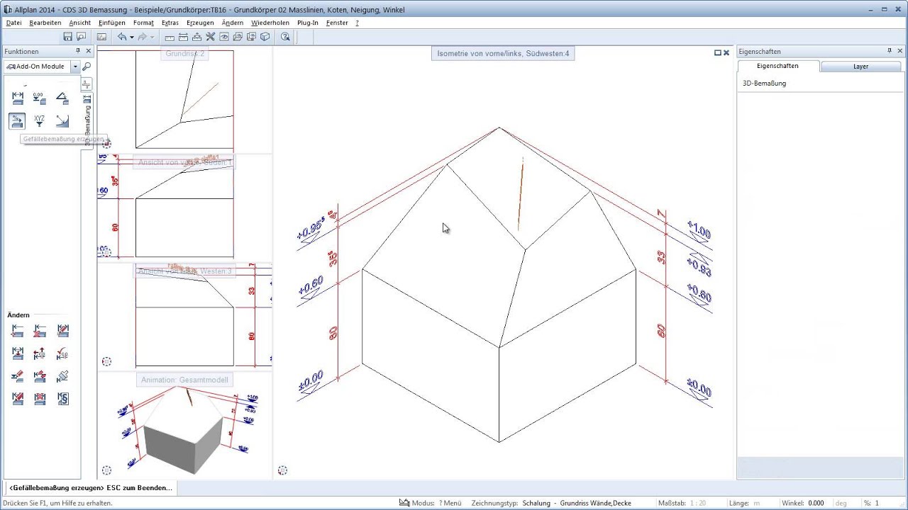This screenshot has width=908, height=510.
Task: Select the angle dimension tool icon
Action: pos(62,98)
